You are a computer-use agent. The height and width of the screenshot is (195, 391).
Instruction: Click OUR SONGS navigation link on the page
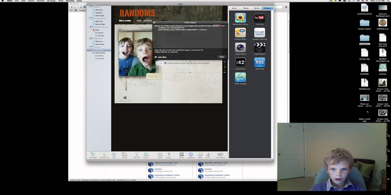pos(144,21)
